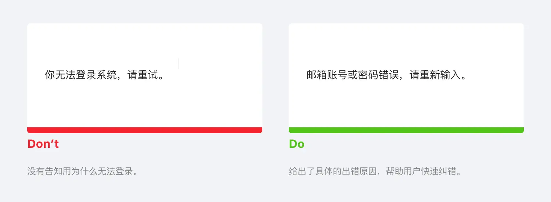
Task: Click the blank area below the left message
Action: pos(145,106)
